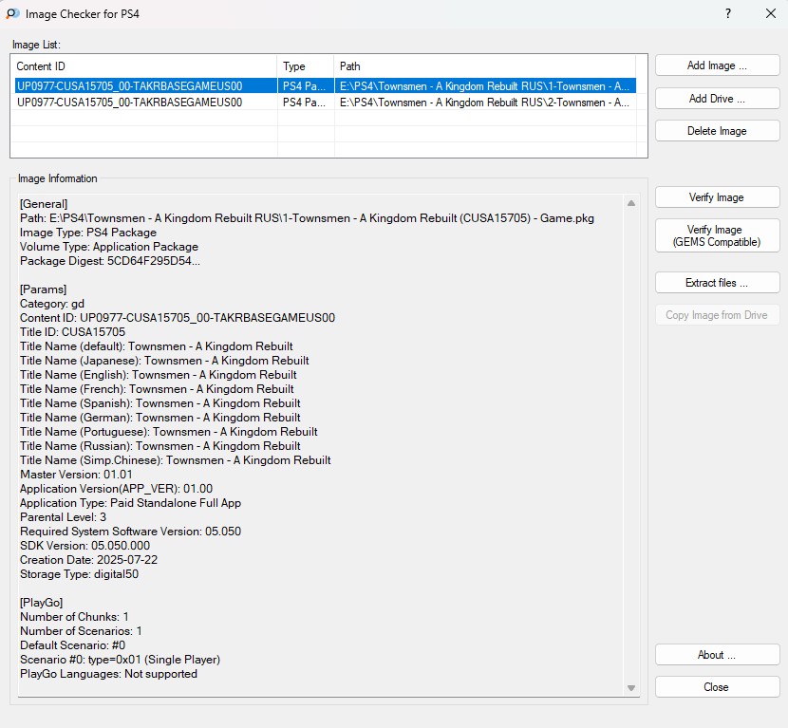Click the [General] section heading

[44, 204]
